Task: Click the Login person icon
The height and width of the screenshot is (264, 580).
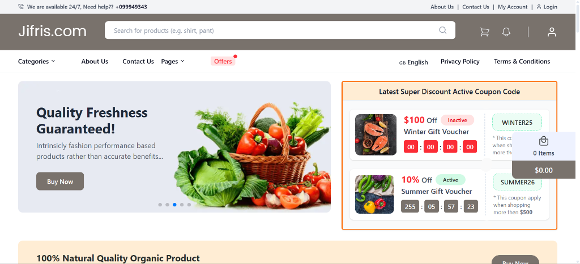Action: tap(539, 7)
